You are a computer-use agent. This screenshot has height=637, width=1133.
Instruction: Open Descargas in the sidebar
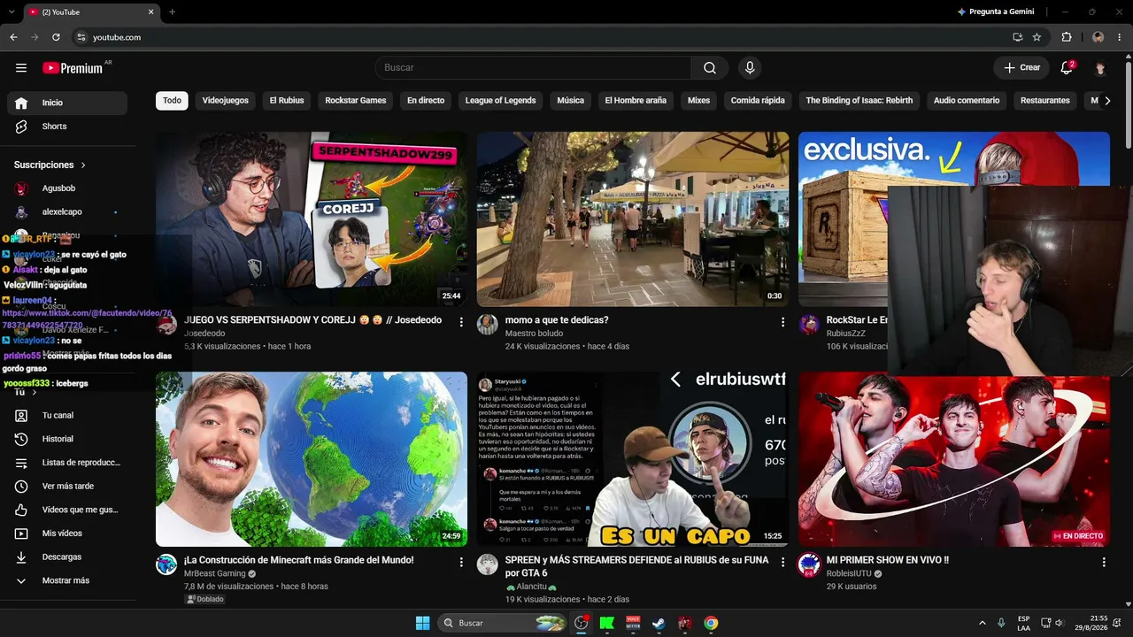[x=67, y=556]
